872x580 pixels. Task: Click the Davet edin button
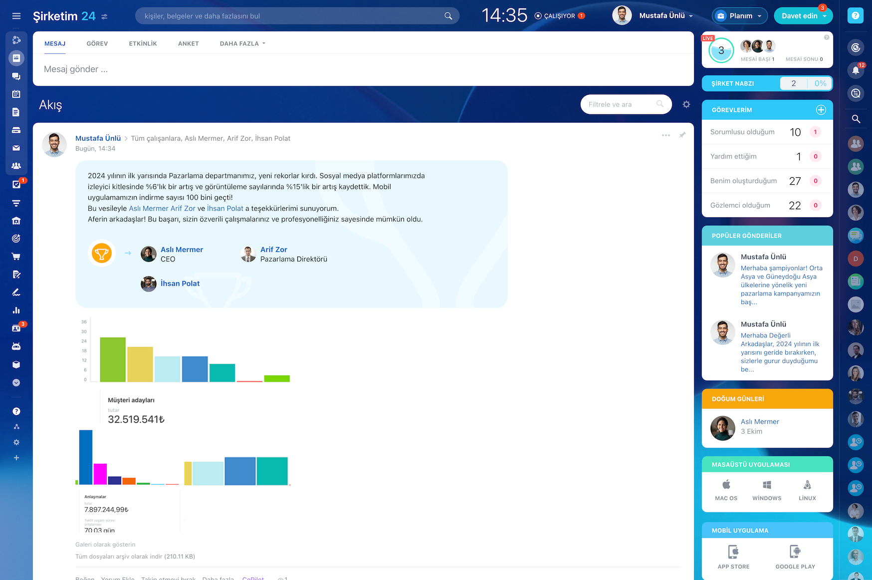click(799, 16)
